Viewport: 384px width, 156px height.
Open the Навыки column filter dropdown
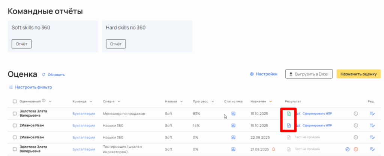(181, 101)
